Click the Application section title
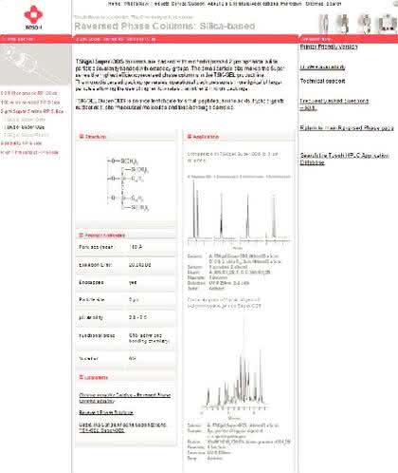 coord(206,137)
